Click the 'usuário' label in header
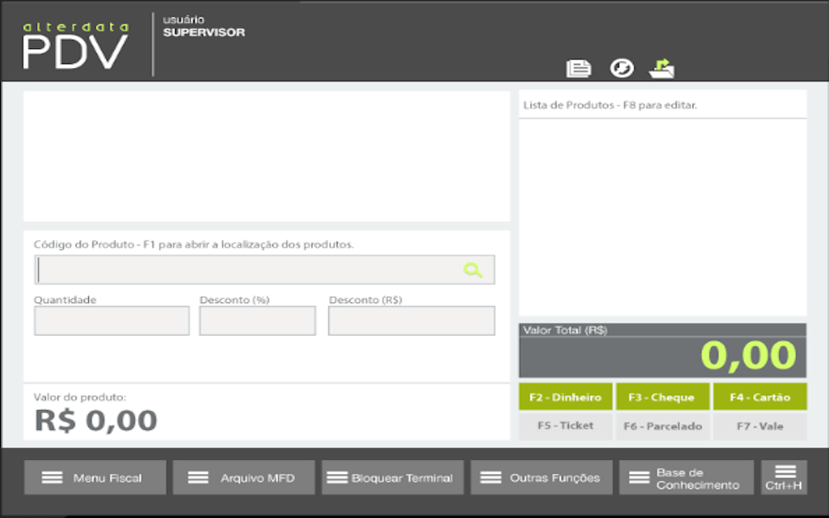Image resolution: width=829 pixels, height=518 pixels. tap(183, 20)
